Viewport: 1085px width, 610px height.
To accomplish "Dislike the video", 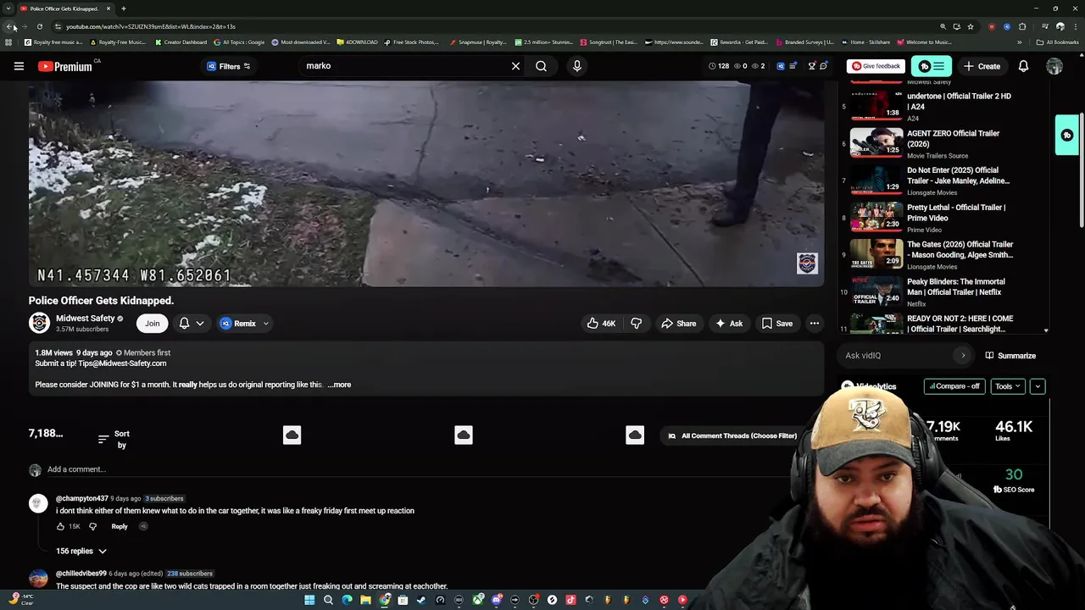I will [636, 324].
